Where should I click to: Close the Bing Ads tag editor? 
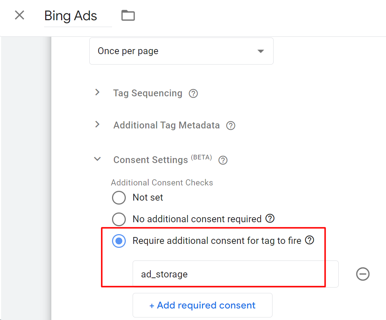tap(20, 15)
